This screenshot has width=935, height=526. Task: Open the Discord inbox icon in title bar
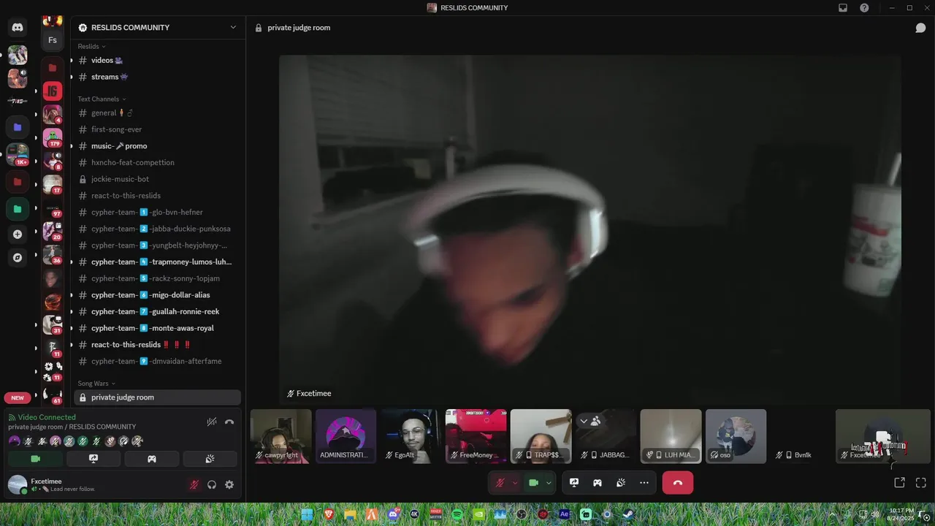843,8
